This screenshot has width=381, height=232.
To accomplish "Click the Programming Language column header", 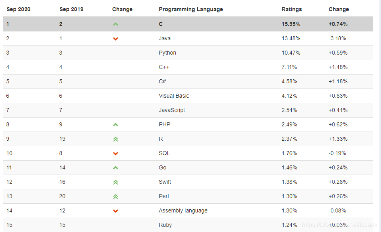I will click(x=191, y=9).
